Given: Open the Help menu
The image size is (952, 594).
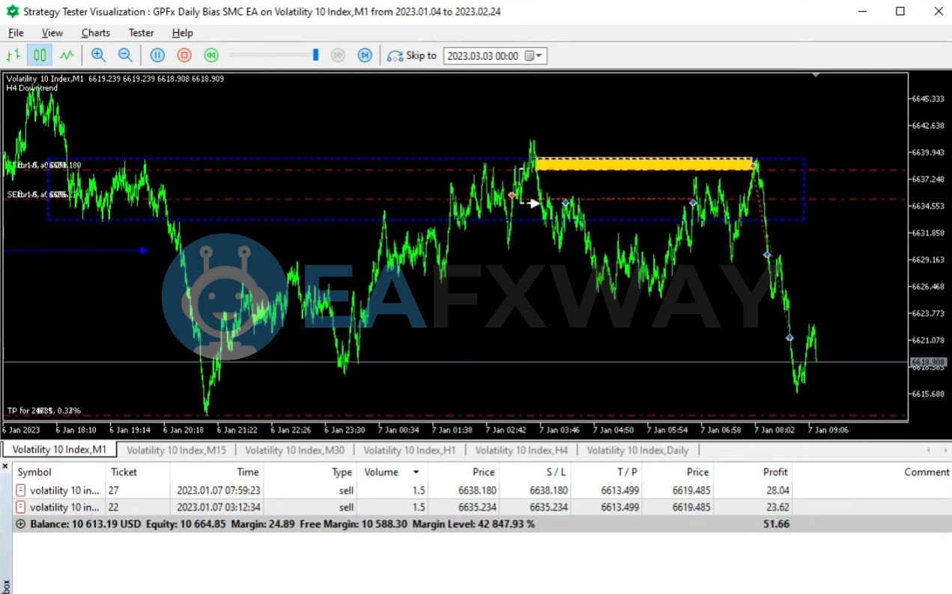Looking at the screenshot, I should 183,33.
